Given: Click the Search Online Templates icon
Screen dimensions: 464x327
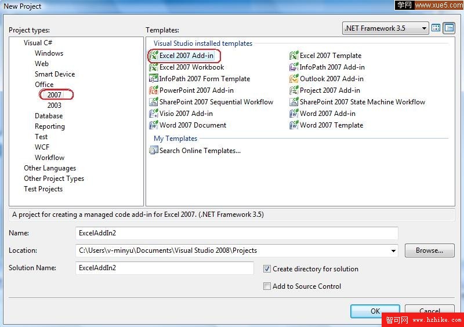Looking at the screenshot, I should (154, 150).
